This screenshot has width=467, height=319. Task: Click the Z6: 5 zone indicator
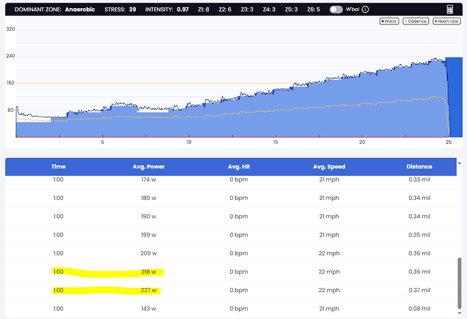(x=314, y=10)
